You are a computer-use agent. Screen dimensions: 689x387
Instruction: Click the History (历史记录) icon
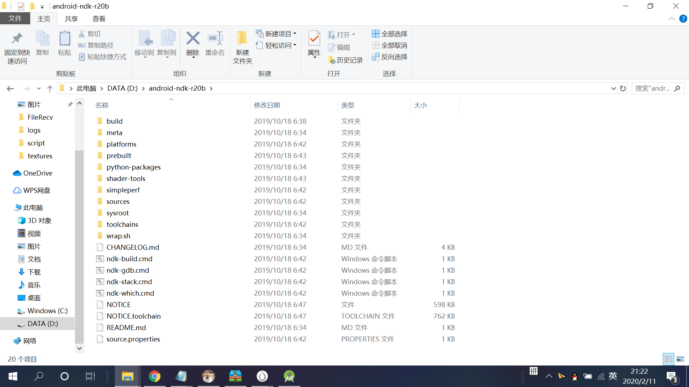point(332,60)
